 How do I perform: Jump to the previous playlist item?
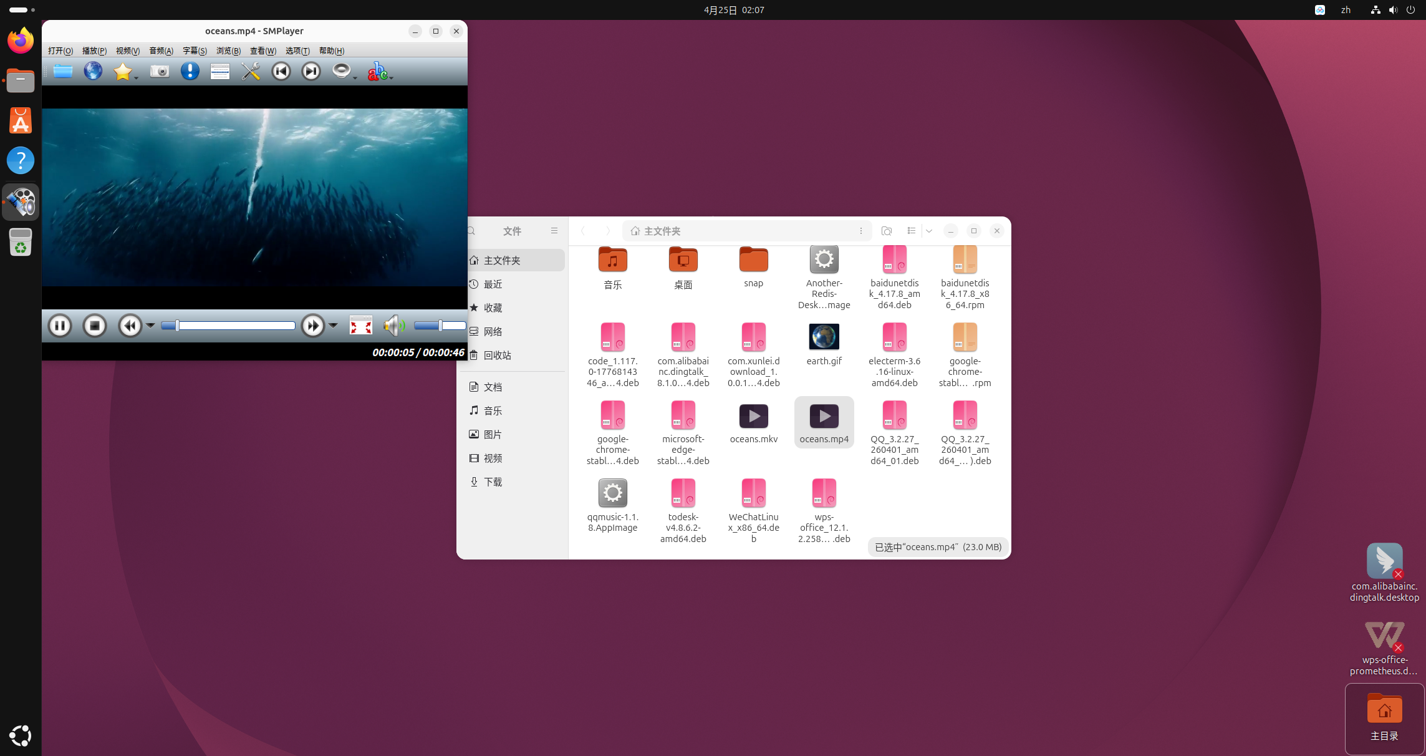(x=281, y=71)
